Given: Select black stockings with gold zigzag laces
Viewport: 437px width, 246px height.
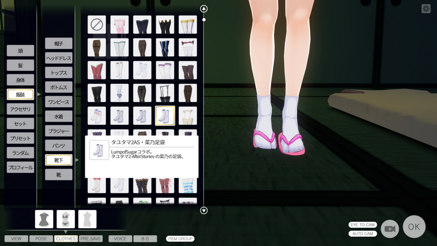Looking at the screenshot, I should (142, 185).
